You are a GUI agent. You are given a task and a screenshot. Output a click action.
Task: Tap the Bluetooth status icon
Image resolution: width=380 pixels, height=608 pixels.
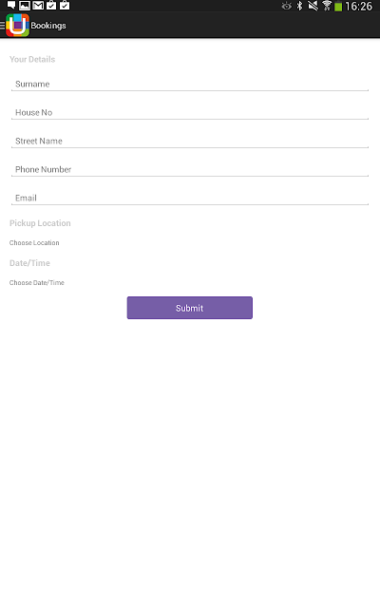pyautogui.click(x=300, y=6)
